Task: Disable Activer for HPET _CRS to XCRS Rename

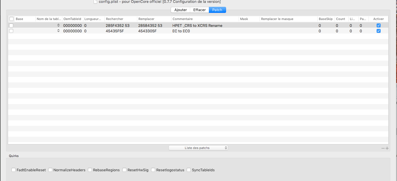Action: coord(378,25)
